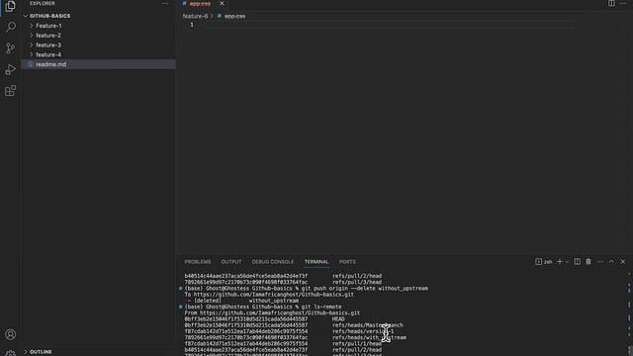Image resolution: width=633 pixels, height=356 pixels.
Task: Click the HEAD ref in terminal output
Action: (338, 318)
